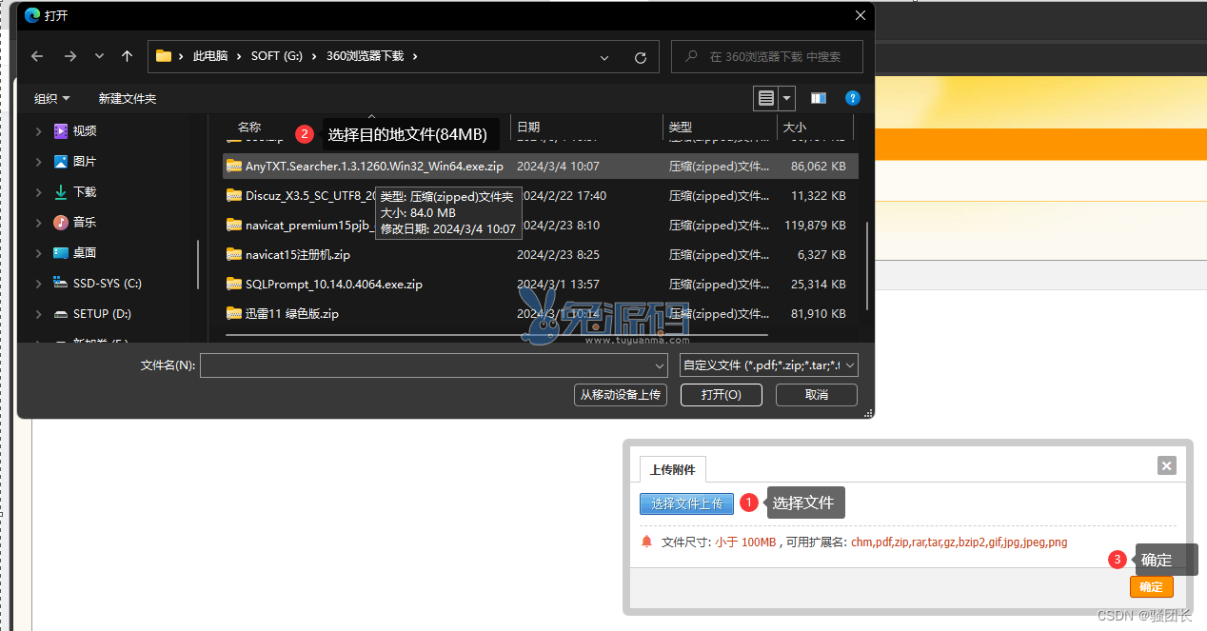Expand the 下载 tree node
The width and height of the screenshot is (1207, 631).
pos(39,191)
